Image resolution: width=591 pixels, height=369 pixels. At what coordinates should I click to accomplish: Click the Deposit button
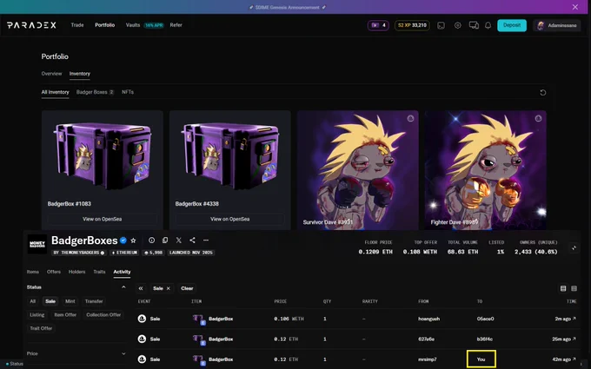coord(512,25)
